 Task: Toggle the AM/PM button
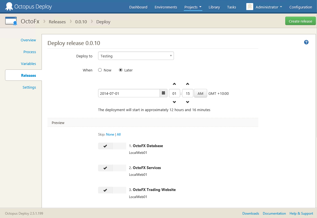click(200, 93)
